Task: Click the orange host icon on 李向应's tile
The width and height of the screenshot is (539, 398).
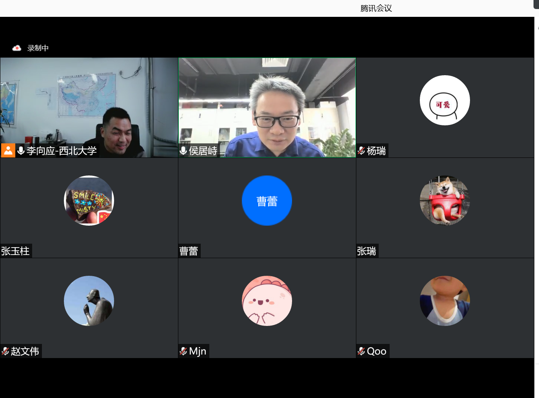Action: [8, 150]
